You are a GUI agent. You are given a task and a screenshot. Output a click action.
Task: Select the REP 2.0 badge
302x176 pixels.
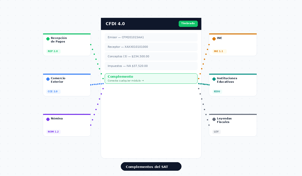[x=53, y=51]
